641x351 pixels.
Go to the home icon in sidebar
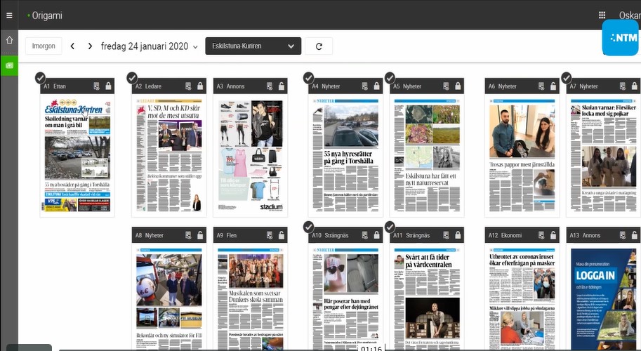(9, 40)
